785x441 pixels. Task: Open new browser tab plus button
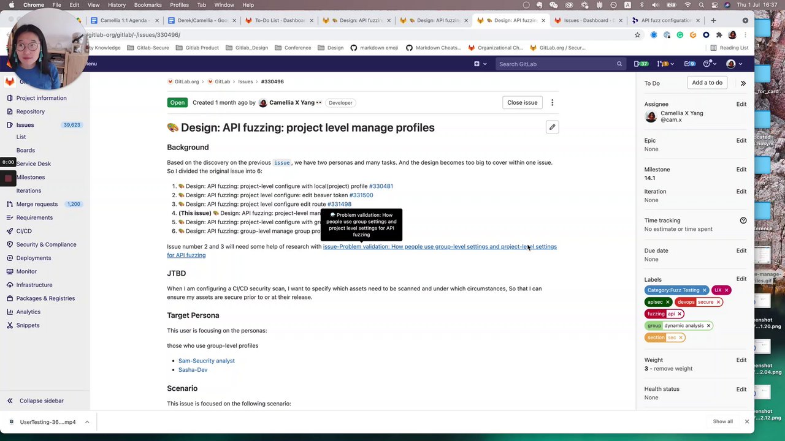tap(713, 20)
